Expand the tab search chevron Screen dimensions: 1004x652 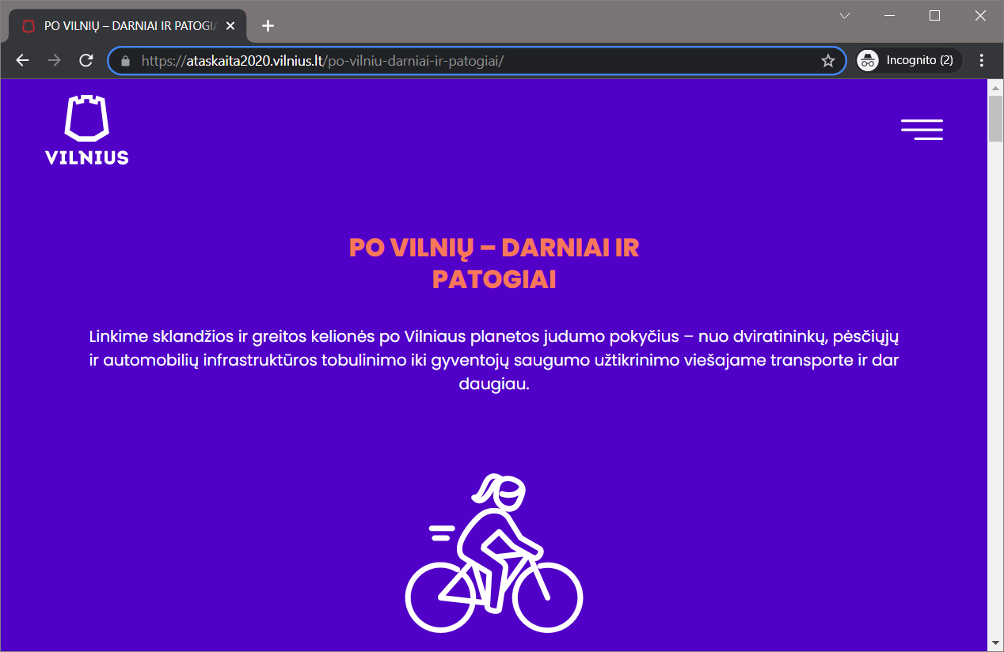pyautogui.click(x=845, y=16)
